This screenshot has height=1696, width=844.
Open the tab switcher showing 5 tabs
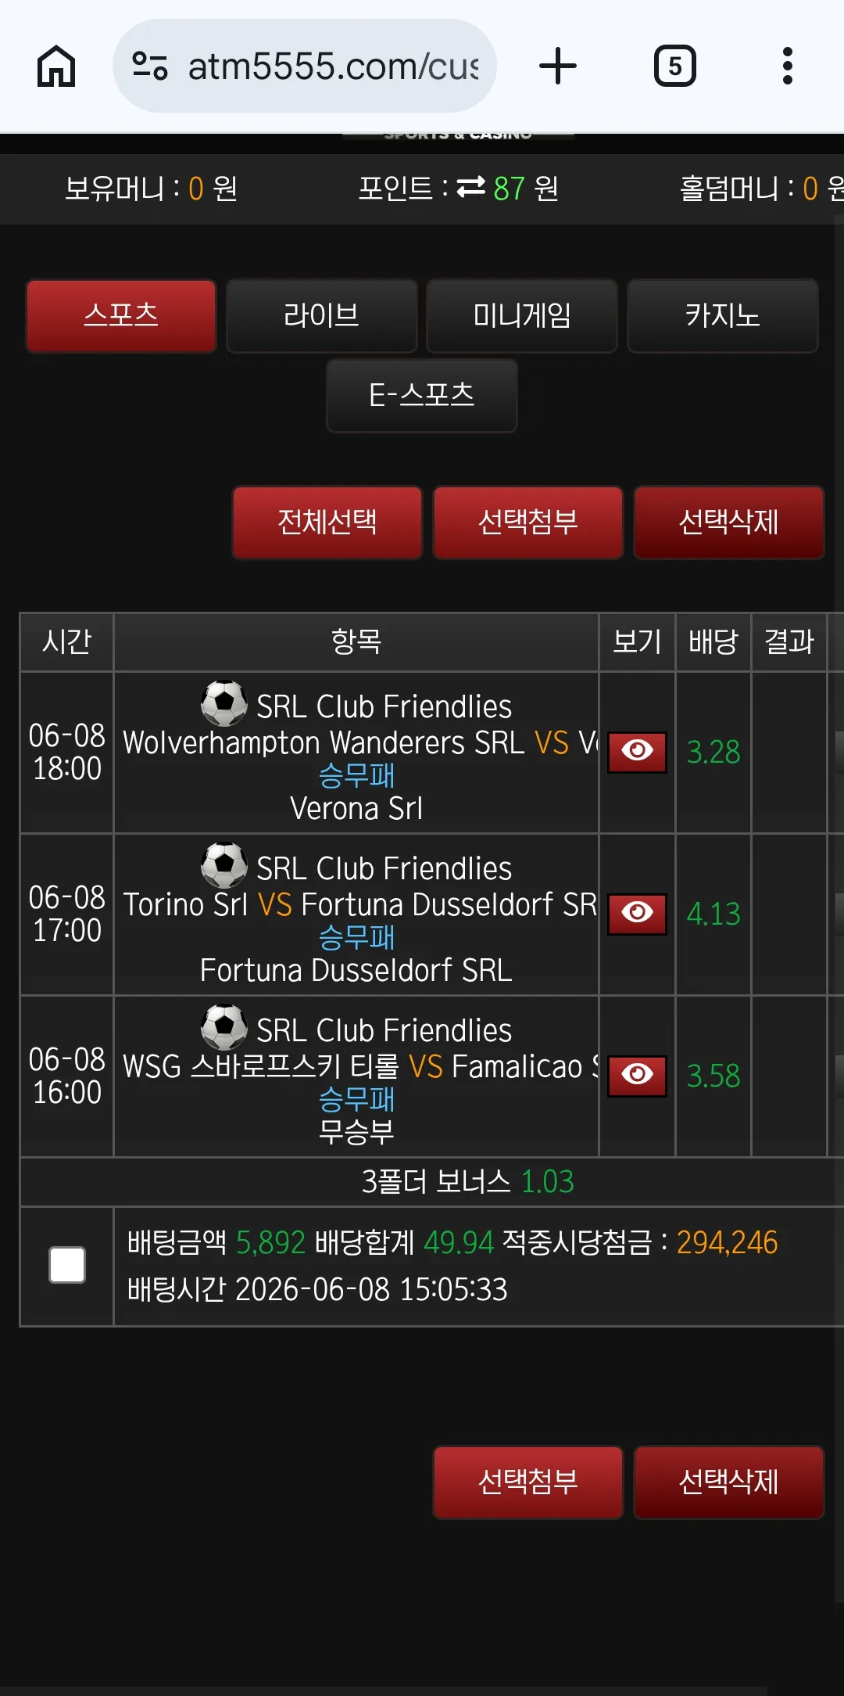point(675,66)
